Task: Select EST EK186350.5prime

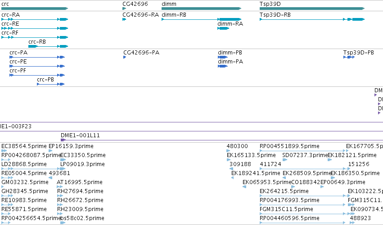Action: pyautogui.click(x=355, y=173)
